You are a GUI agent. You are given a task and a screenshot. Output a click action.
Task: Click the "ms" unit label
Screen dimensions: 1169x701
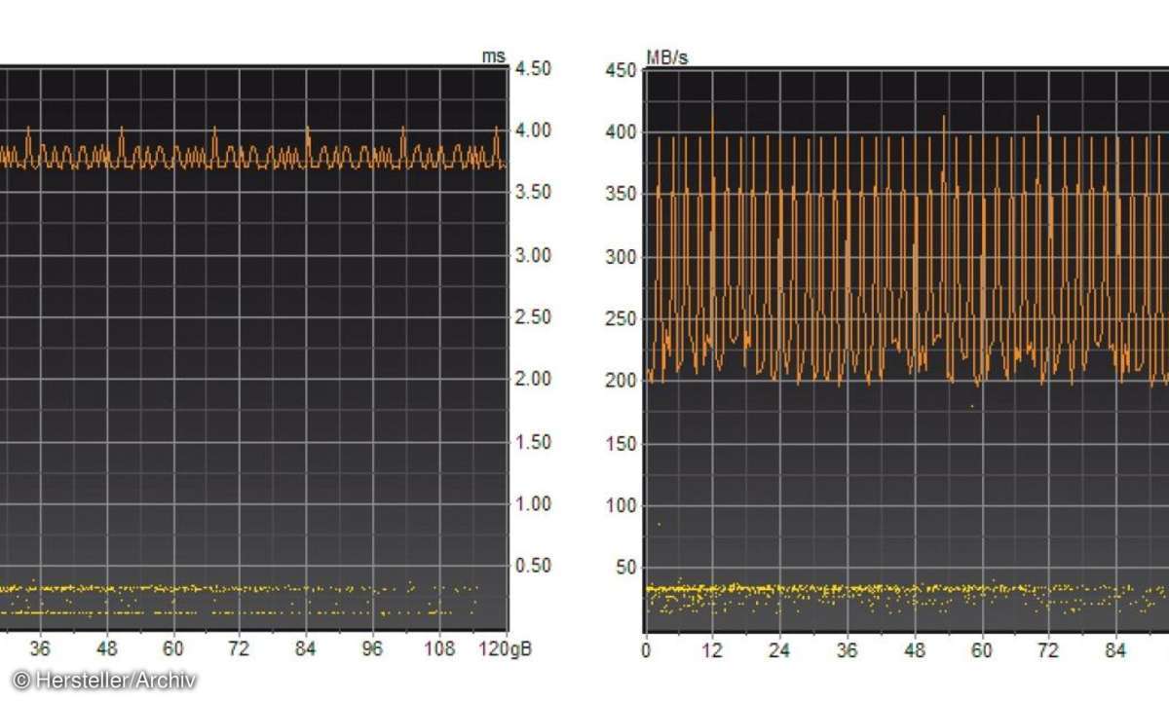(494, 56)
